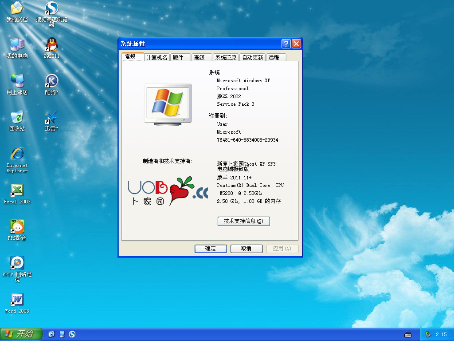Launch 酷狗7 music player icon
Viewport: 454px width, 341px height.
point(51,85)
